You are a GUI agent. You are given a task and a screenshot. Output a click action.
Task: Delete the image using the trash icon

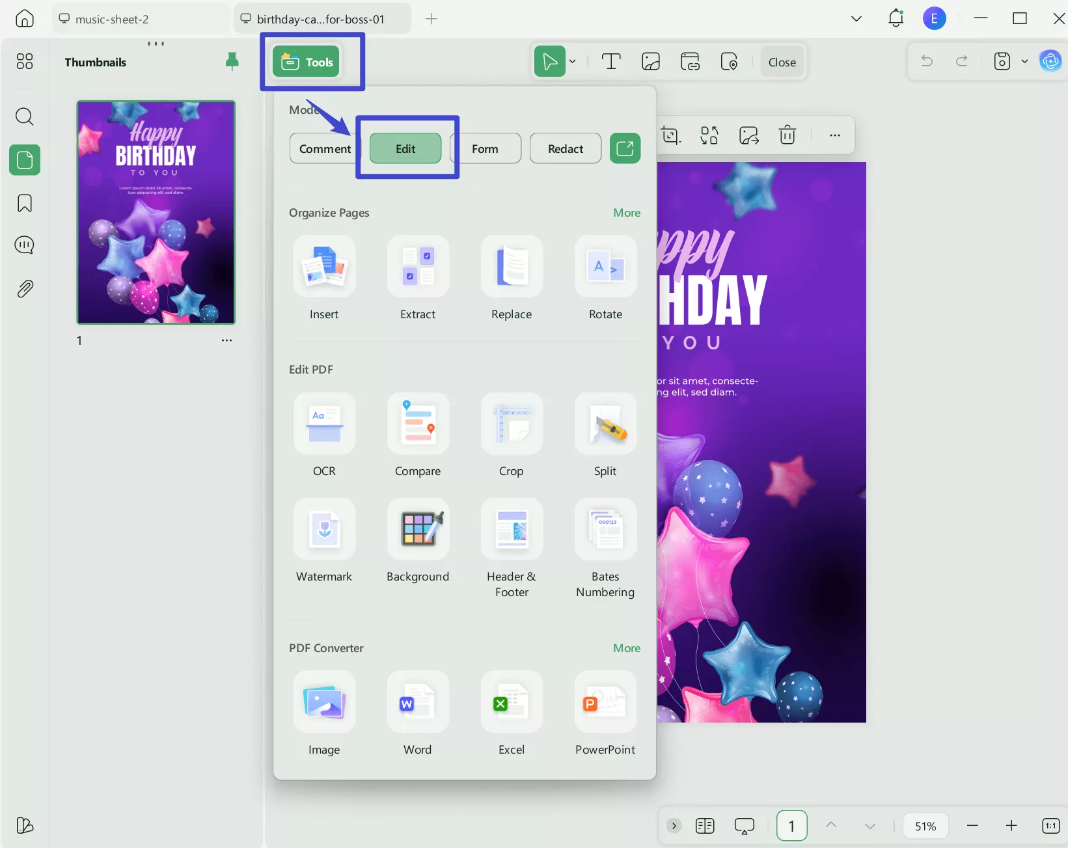tap(787, 135)
